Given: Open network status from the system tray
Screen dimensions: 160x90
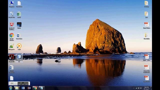Looking at the screenshot, I should [136, 88].
